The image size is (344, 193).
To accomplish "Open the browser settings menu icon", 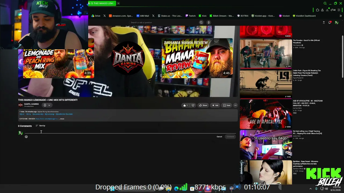I will click(339, 10).
